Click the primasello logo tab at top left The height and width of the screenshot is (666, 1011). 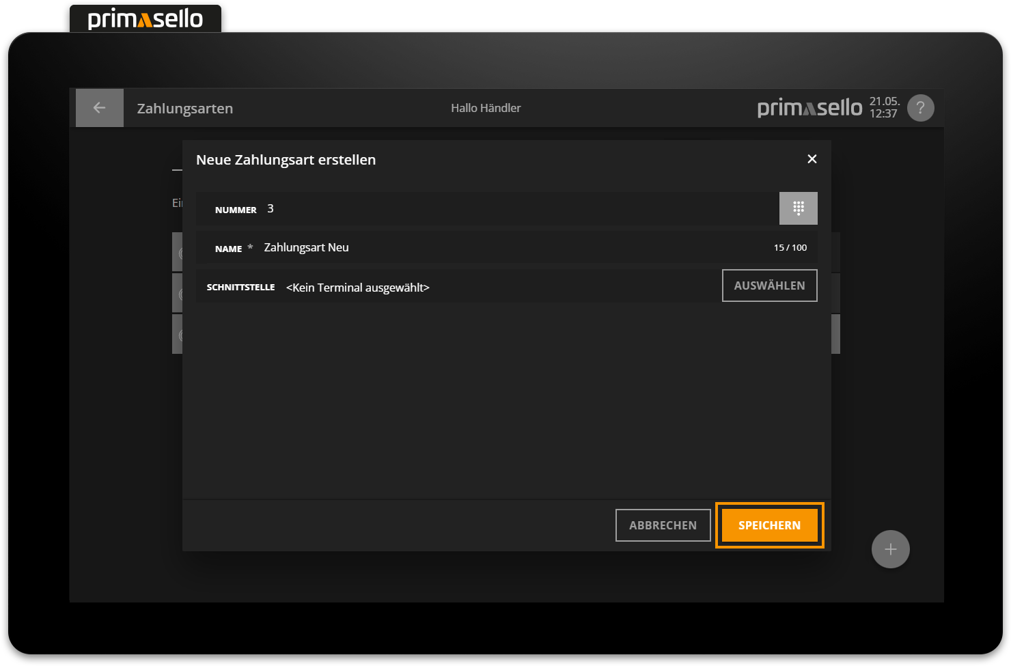146,18
